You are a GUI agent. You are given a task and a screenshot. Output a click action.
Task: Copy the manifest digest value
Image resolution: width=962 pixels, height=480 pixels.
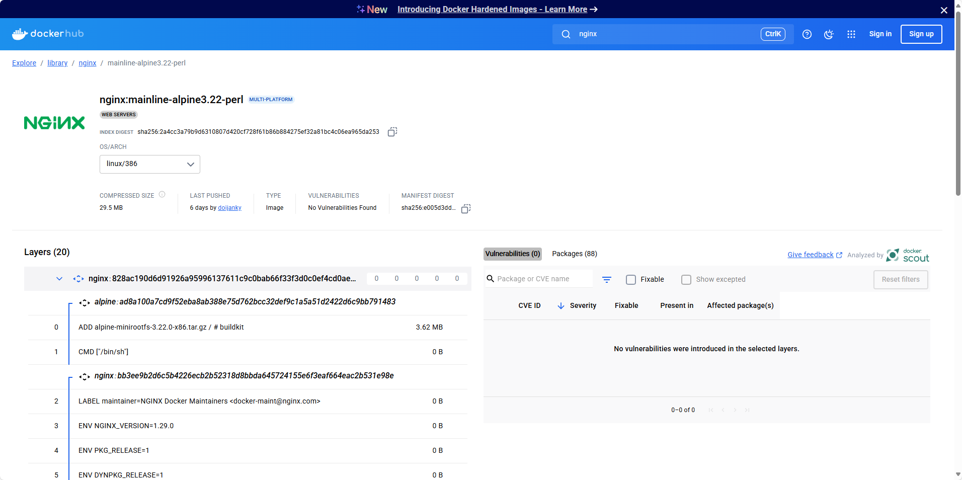[466, 208]
